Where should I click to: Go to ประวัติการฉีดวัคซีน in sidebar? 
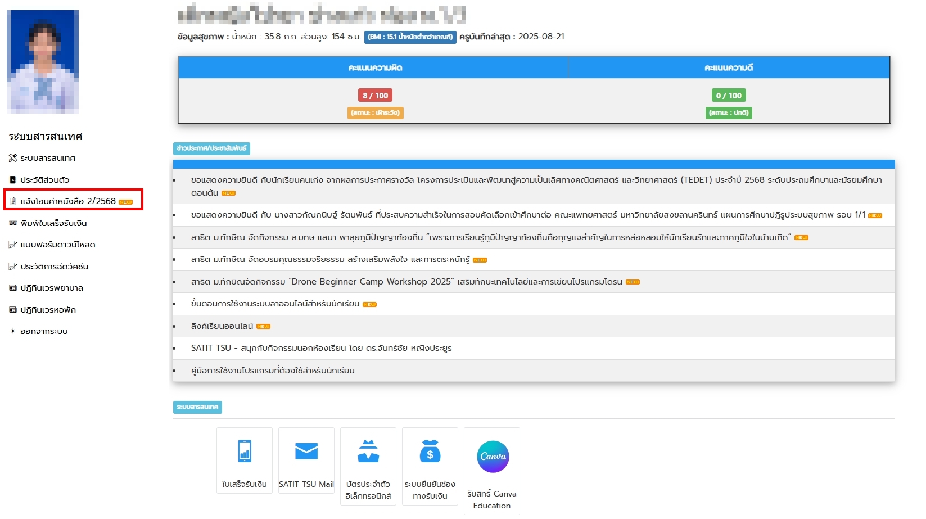pyautogui.click(x=54, y=267)
